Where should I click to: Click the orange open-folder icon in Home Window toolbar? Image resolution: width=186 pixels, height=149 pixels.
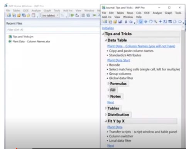pos(19,15)
